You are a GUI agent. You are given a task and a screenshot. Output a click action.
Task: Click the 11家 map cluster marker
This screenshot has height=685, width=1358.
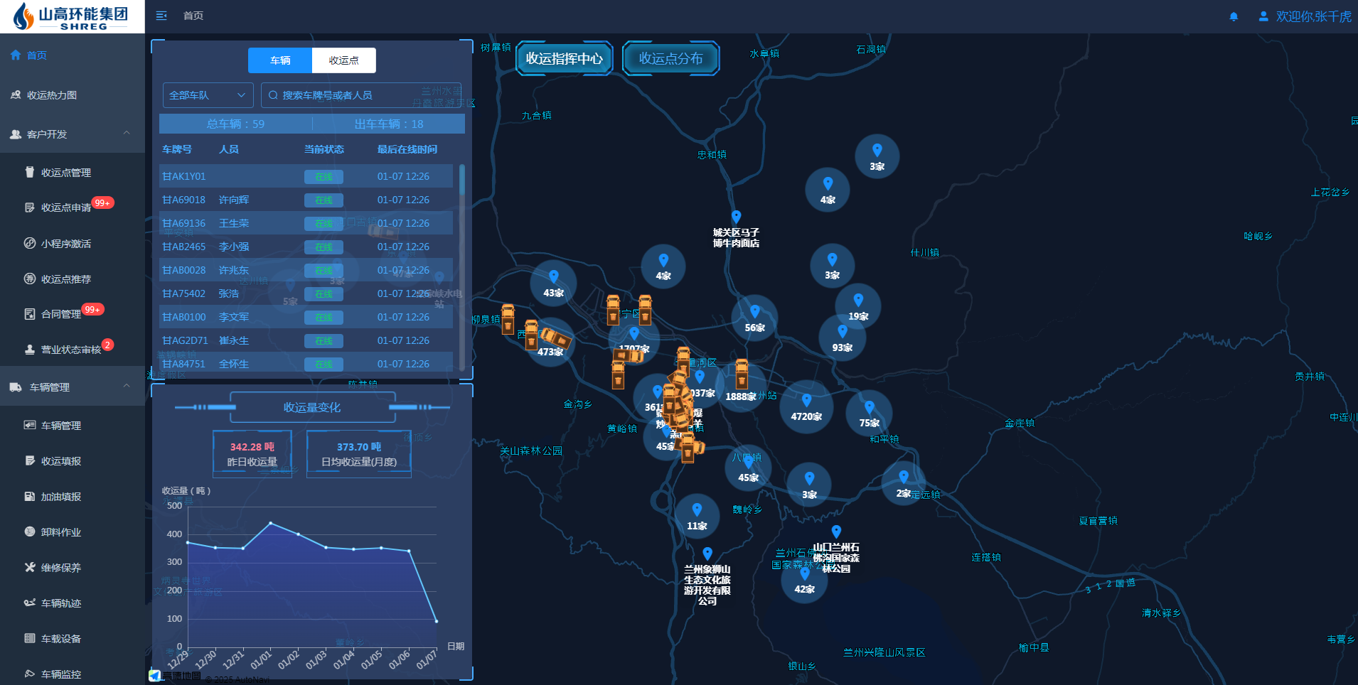697,517
